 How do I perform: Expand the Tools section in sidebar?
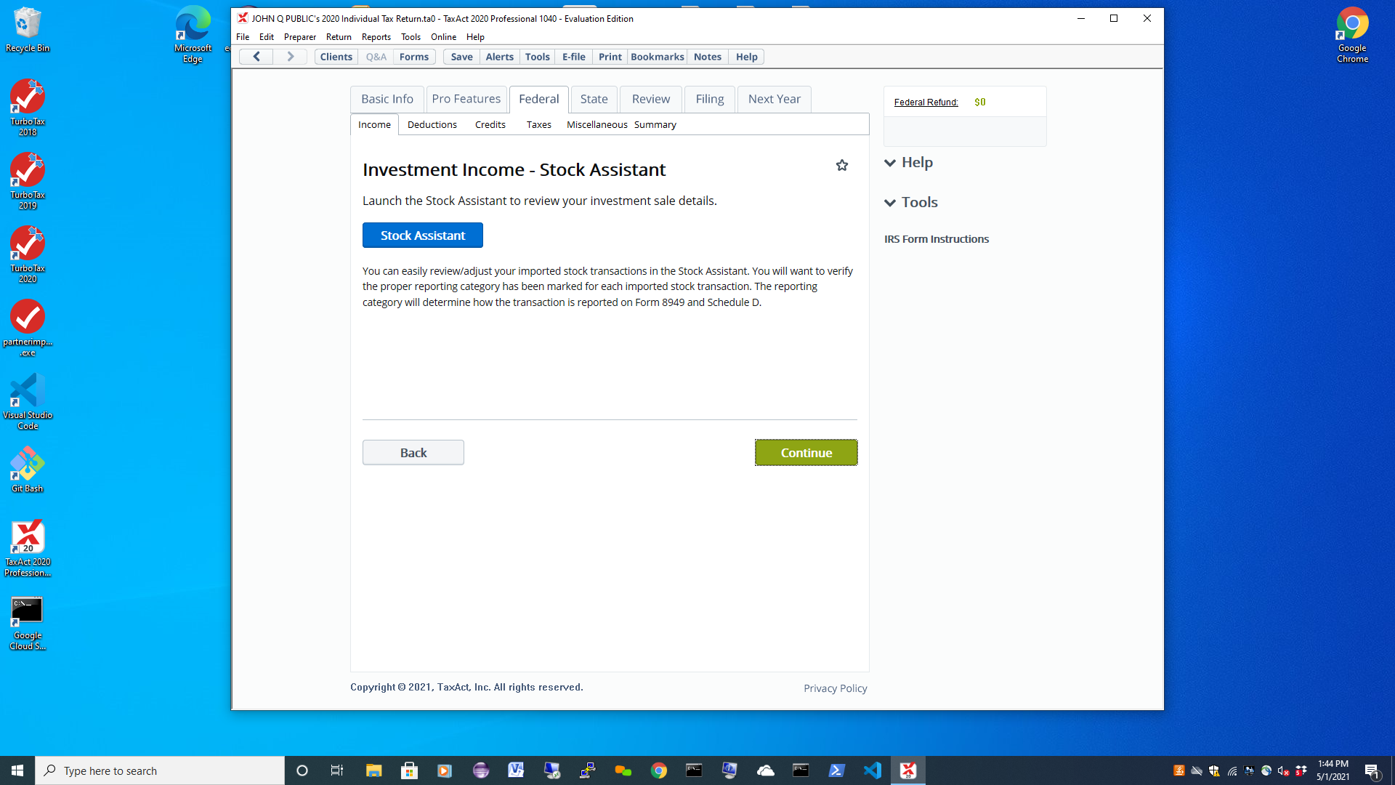tap(911, 203)
